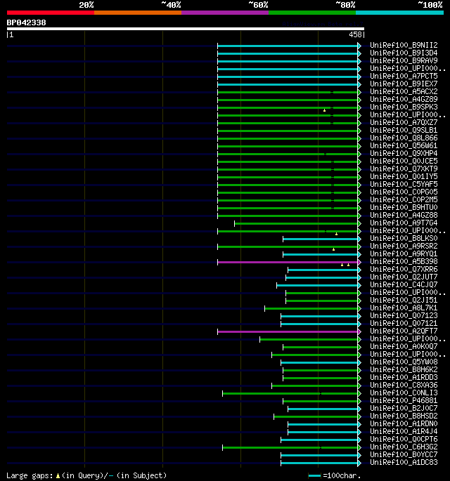Click the white query sequence bar
Image resolution: width=450 pixels, height=481 pixels.
[x=185, y=29]
